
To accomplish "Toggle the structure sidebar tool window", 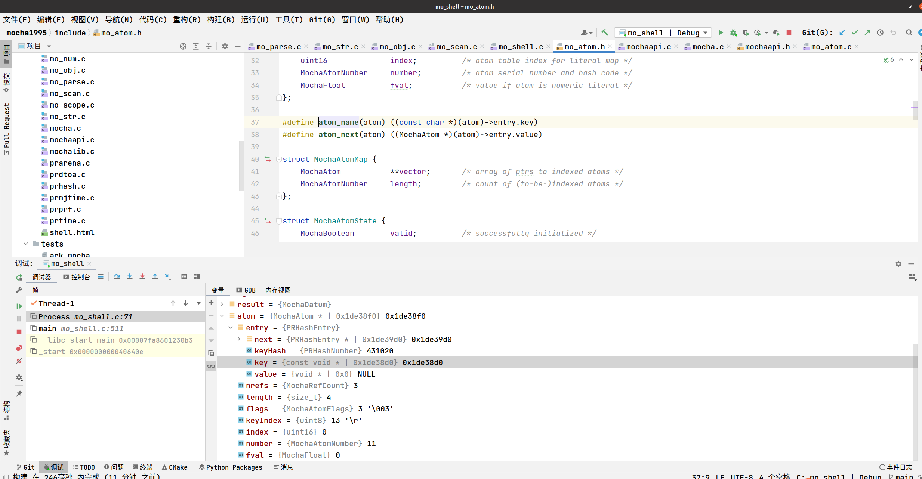I will (x=6, y=410).
